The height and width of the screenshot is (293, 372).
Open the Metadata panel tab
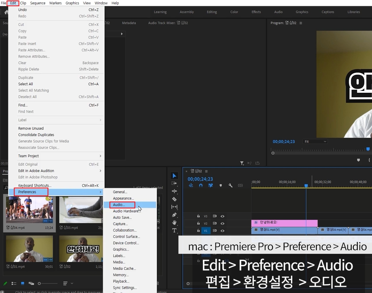point(129,23)
